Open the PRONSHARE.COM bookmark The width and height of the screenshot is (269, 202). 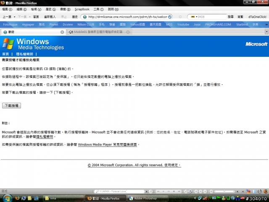tap(218, 24)
